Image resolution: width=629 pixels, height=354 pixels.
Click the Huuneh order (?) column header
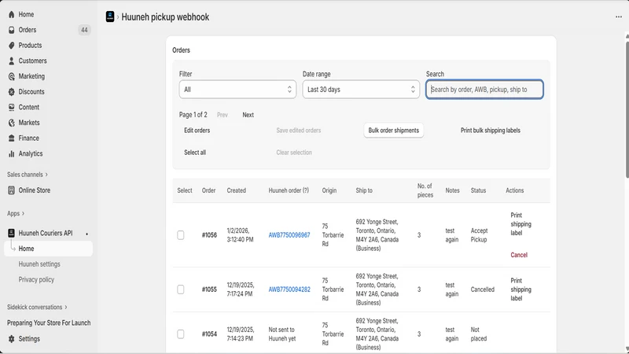point(289,190)
